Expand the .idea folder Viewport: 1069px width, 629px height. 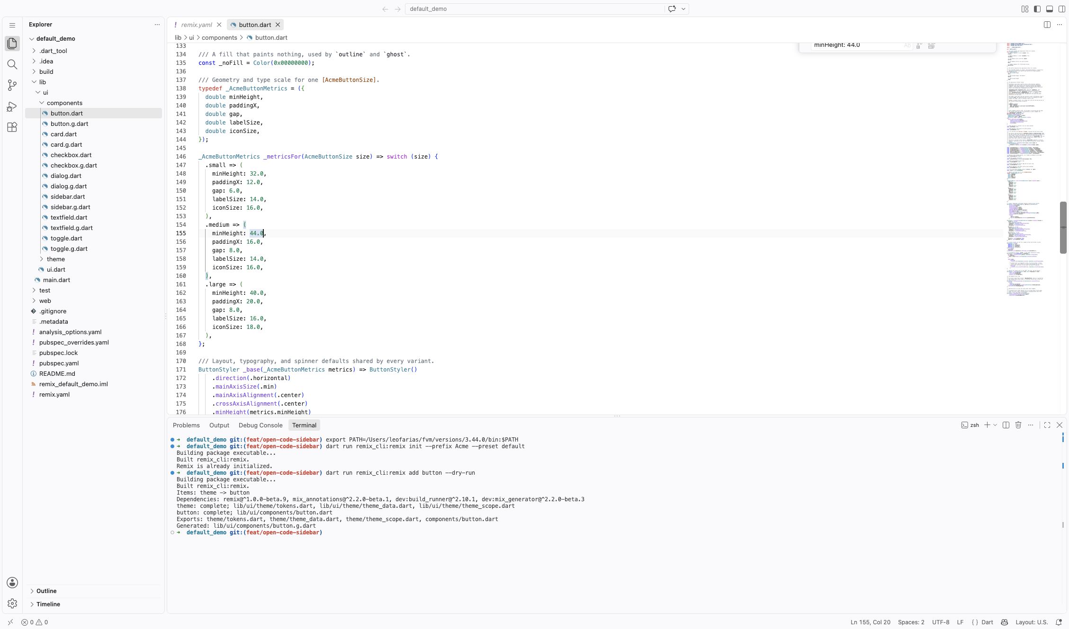tap(34, 61)
